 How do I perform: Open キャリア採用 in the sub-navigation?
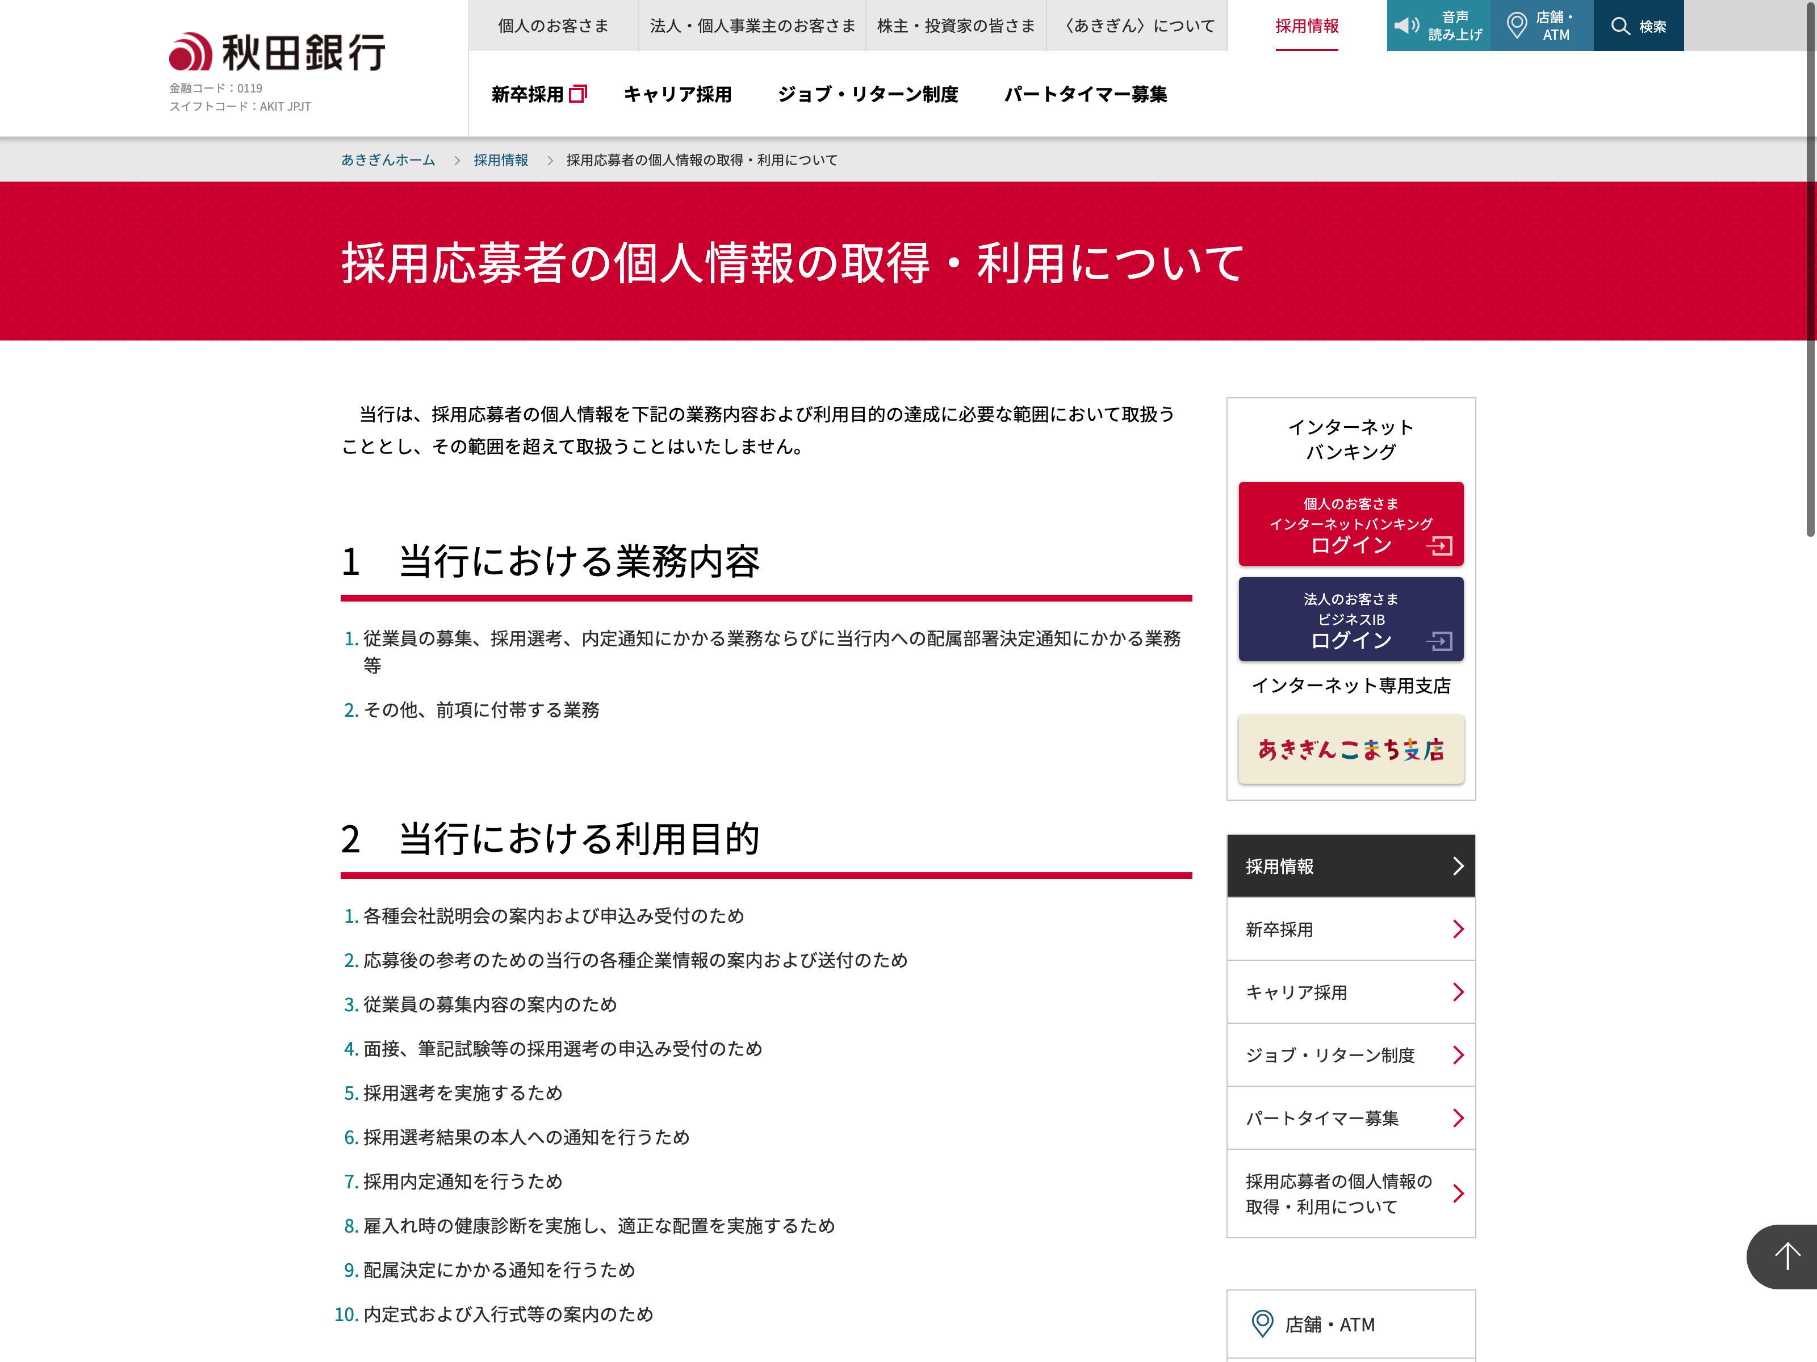(x=677, y=94)
